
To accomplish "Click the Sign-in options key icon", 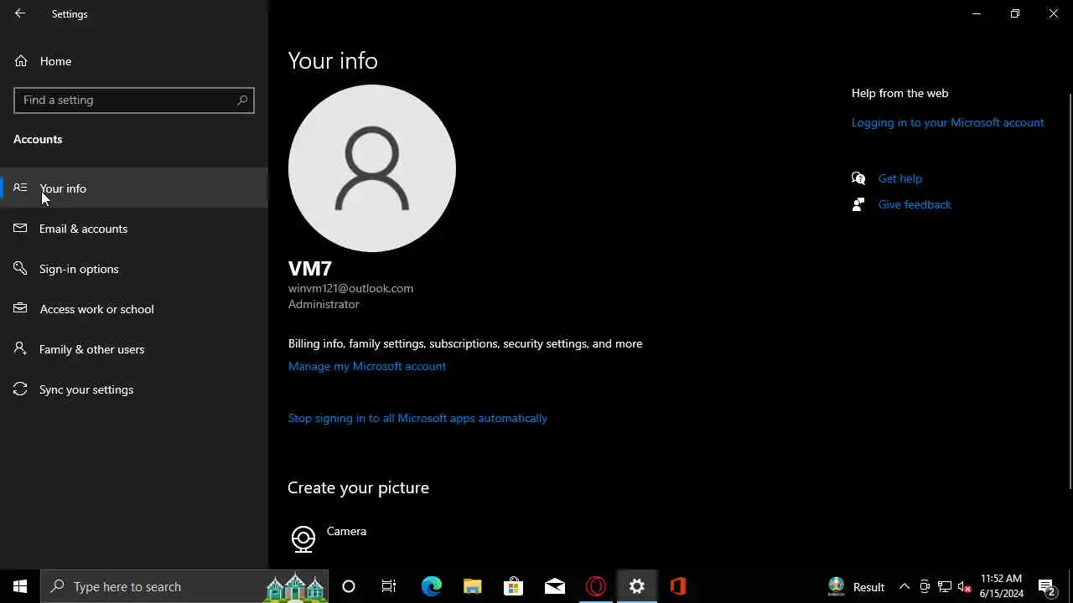I will (21, 268).
